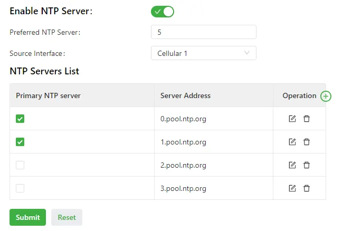Screen dimensions: 343x231
Task: Click the Preferred NTP Server label
Action: 45,32
